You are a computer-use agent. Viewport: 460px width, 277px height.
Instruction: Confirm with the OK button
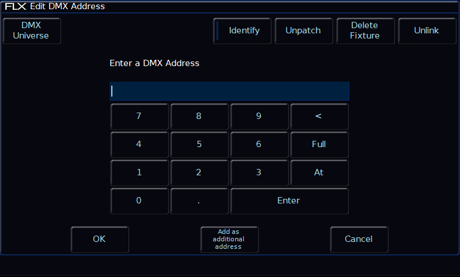coord(100,239)
